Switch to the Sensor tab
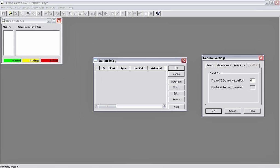This screenshot has width=280, height=168. pyautogui.click(x=210, y=65)
